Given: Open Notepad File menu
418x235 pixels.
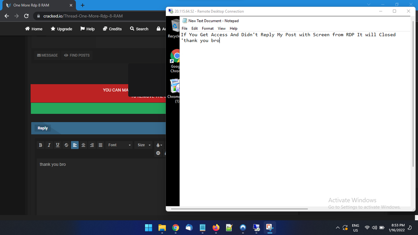Looking at the screenshot, I should [185, 28].
